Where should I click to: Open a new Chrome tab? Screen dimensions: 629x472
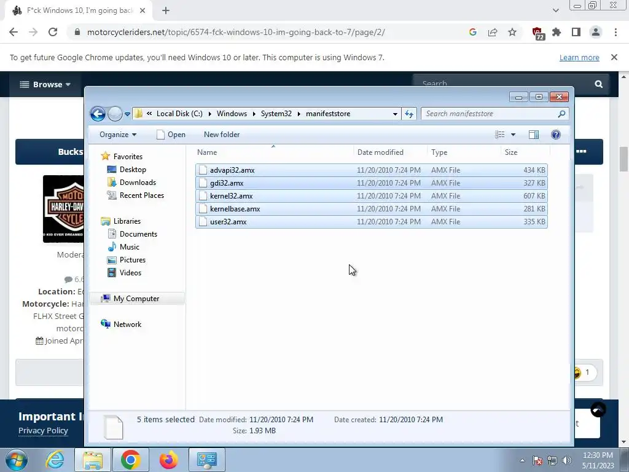click(166, 11)
